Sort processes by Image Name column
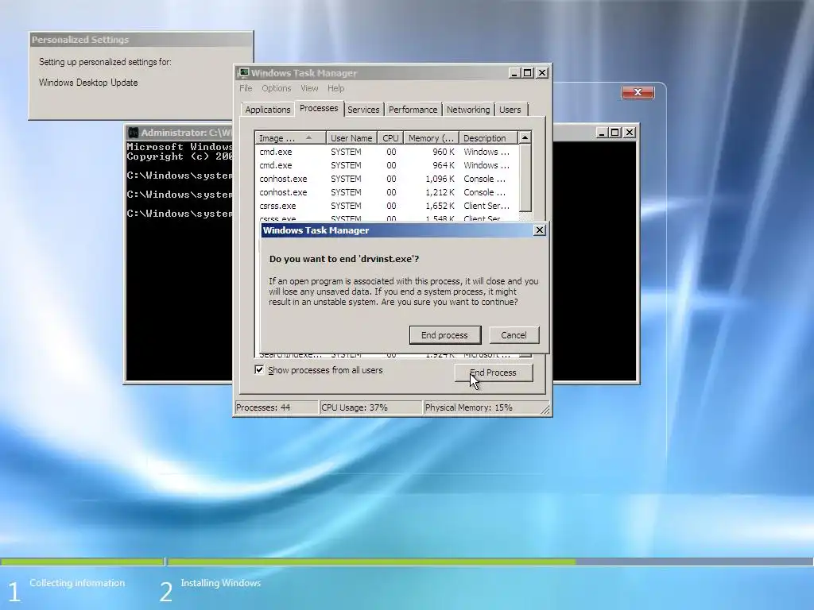The image size is (814, 610). [291, 138]
